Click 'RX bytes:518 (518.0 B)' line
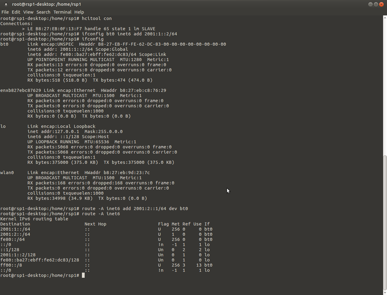The height and width of the screenshot is (295, 387). pos(90,80)
